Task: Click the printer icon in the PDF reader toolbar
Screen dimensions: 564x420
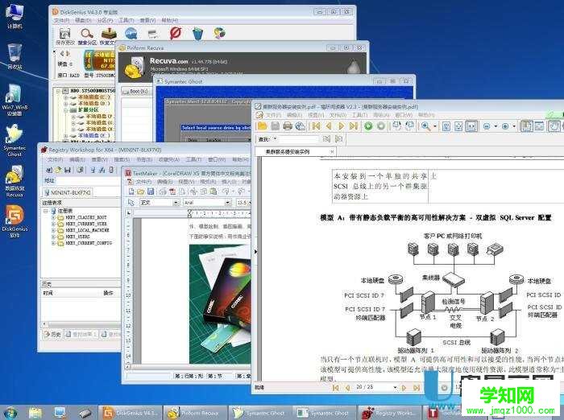Action: [288, 126]
